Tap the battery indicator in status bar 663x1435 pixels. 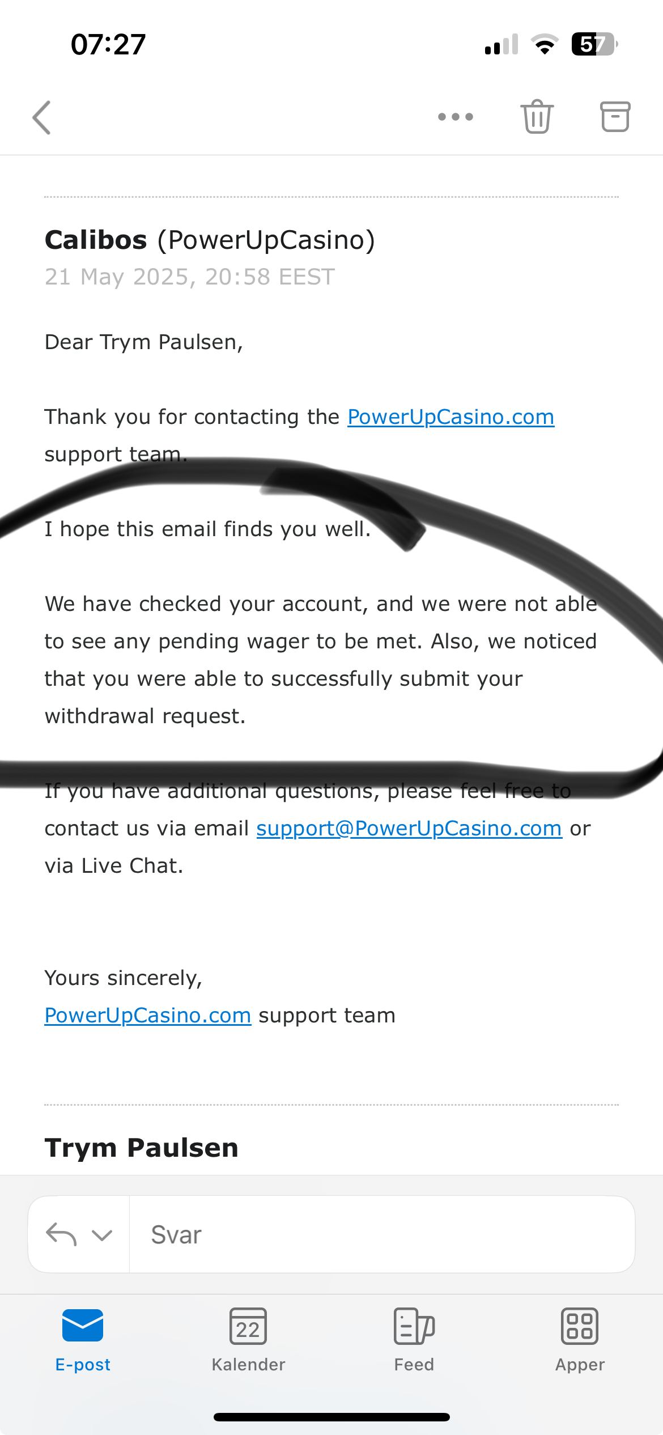click(593, 44)
